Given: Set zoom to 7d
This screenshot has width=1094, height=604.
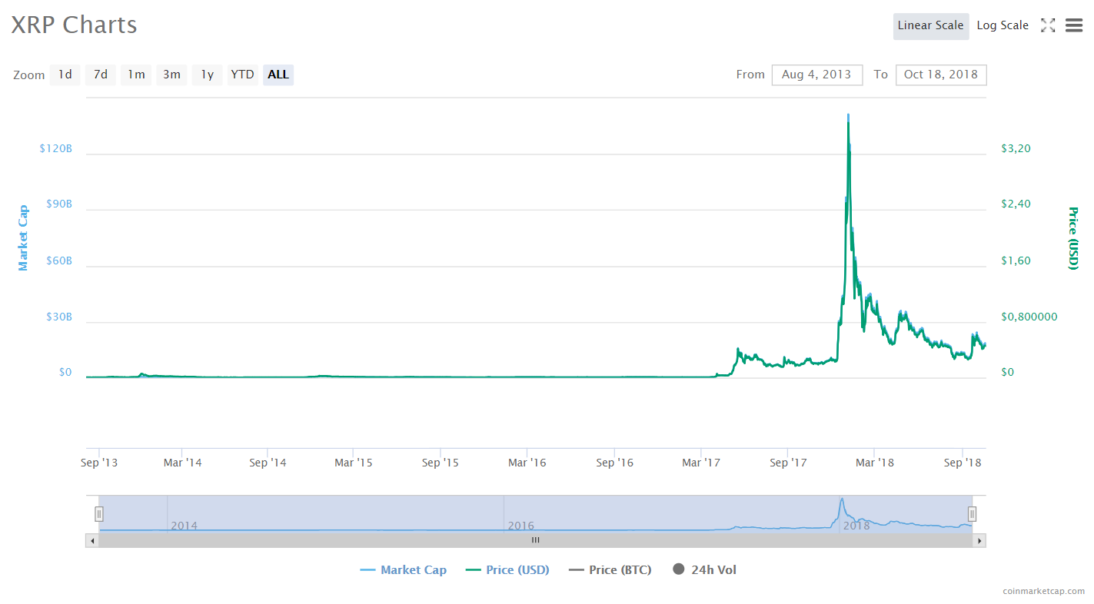Looking at the screenshot, I should click(101, 75).
